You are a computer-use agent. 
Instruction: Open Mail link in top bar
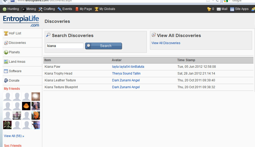pyautogui.click(x=225, y=9)
